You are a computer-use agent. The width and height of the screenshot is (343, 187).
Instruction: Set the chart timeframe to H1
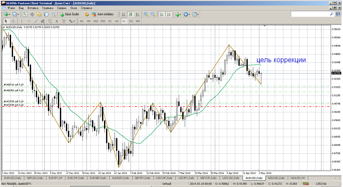click(110, 21)
